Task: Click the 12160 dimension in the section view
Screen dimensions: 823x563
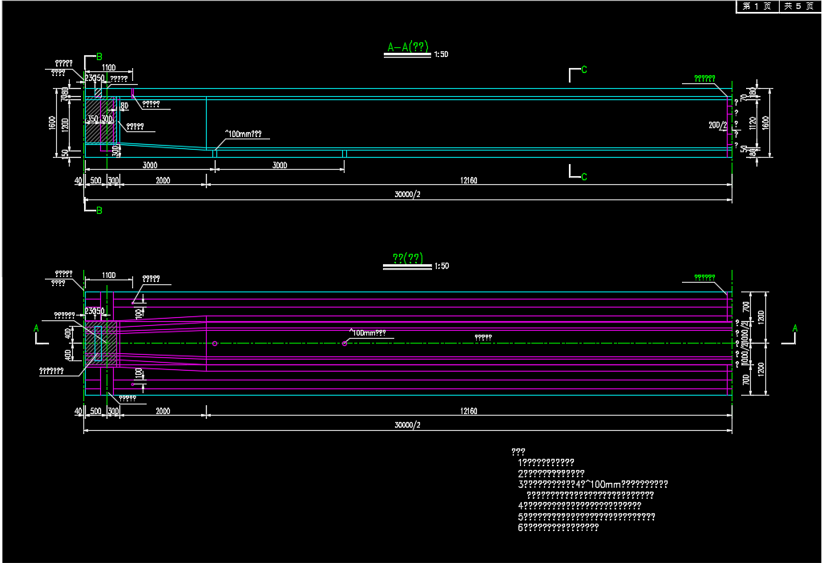Action: point(469,181)
